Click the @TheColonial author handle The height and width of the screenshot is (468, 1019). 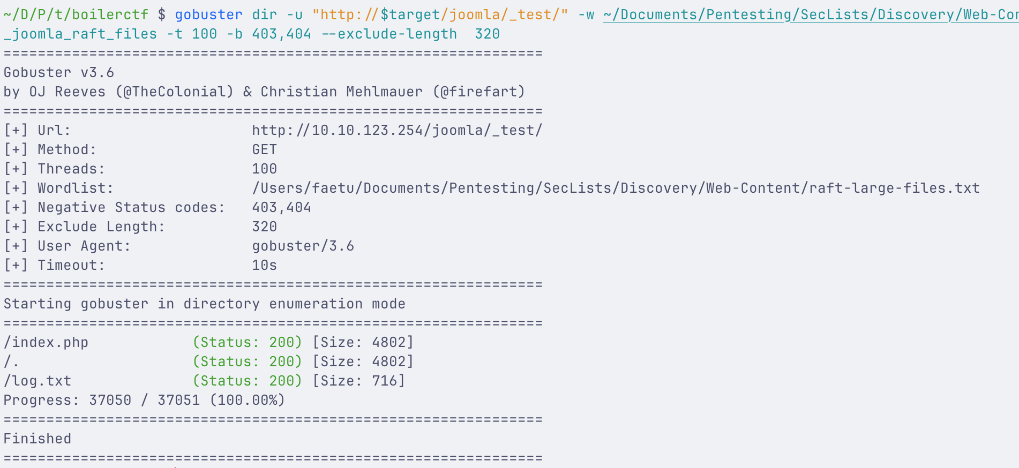pyautogui.click(x=175, y=92)
